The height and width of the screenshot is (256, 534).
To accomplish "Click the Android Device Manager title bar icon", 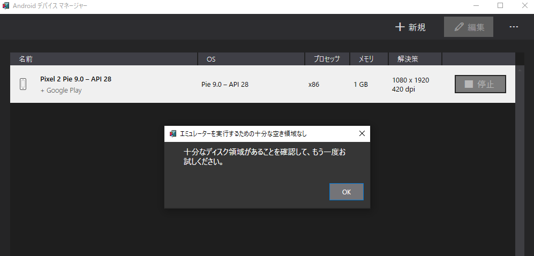I will pyautogui.click(x=6, y=6).
